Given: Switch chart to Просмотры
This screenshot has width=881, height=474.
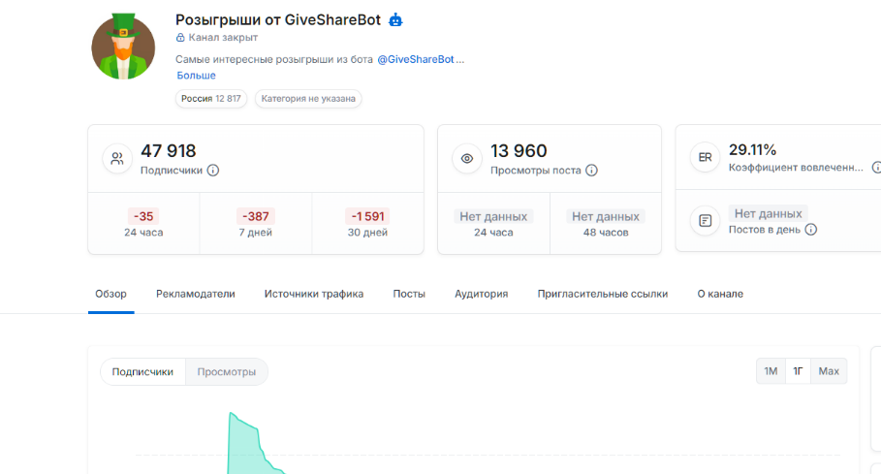Looking at the screenshot, I should pos(227,372).
